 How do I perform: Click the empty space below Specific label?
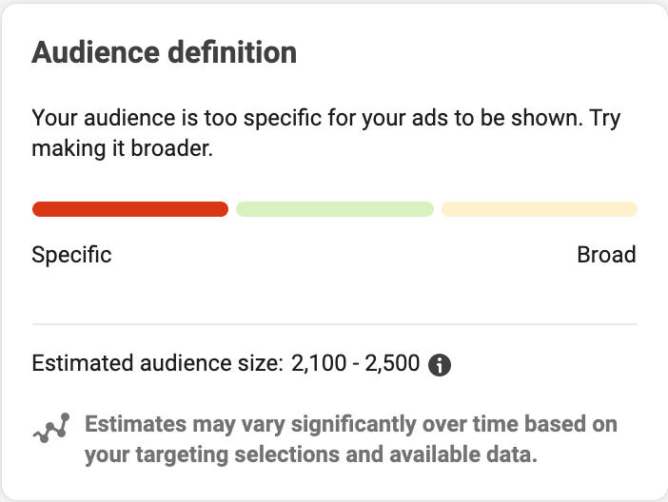tap(71, 295)
